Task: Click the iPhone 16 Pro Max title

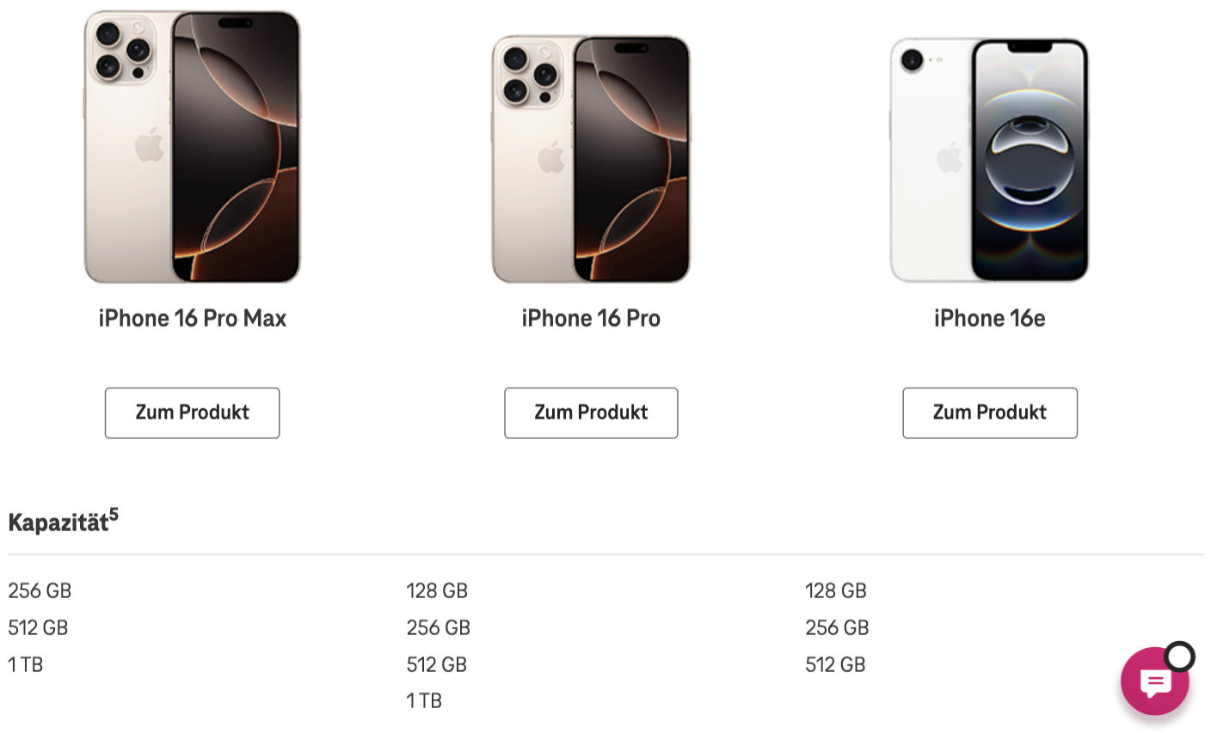Action: tap(193, 319)
